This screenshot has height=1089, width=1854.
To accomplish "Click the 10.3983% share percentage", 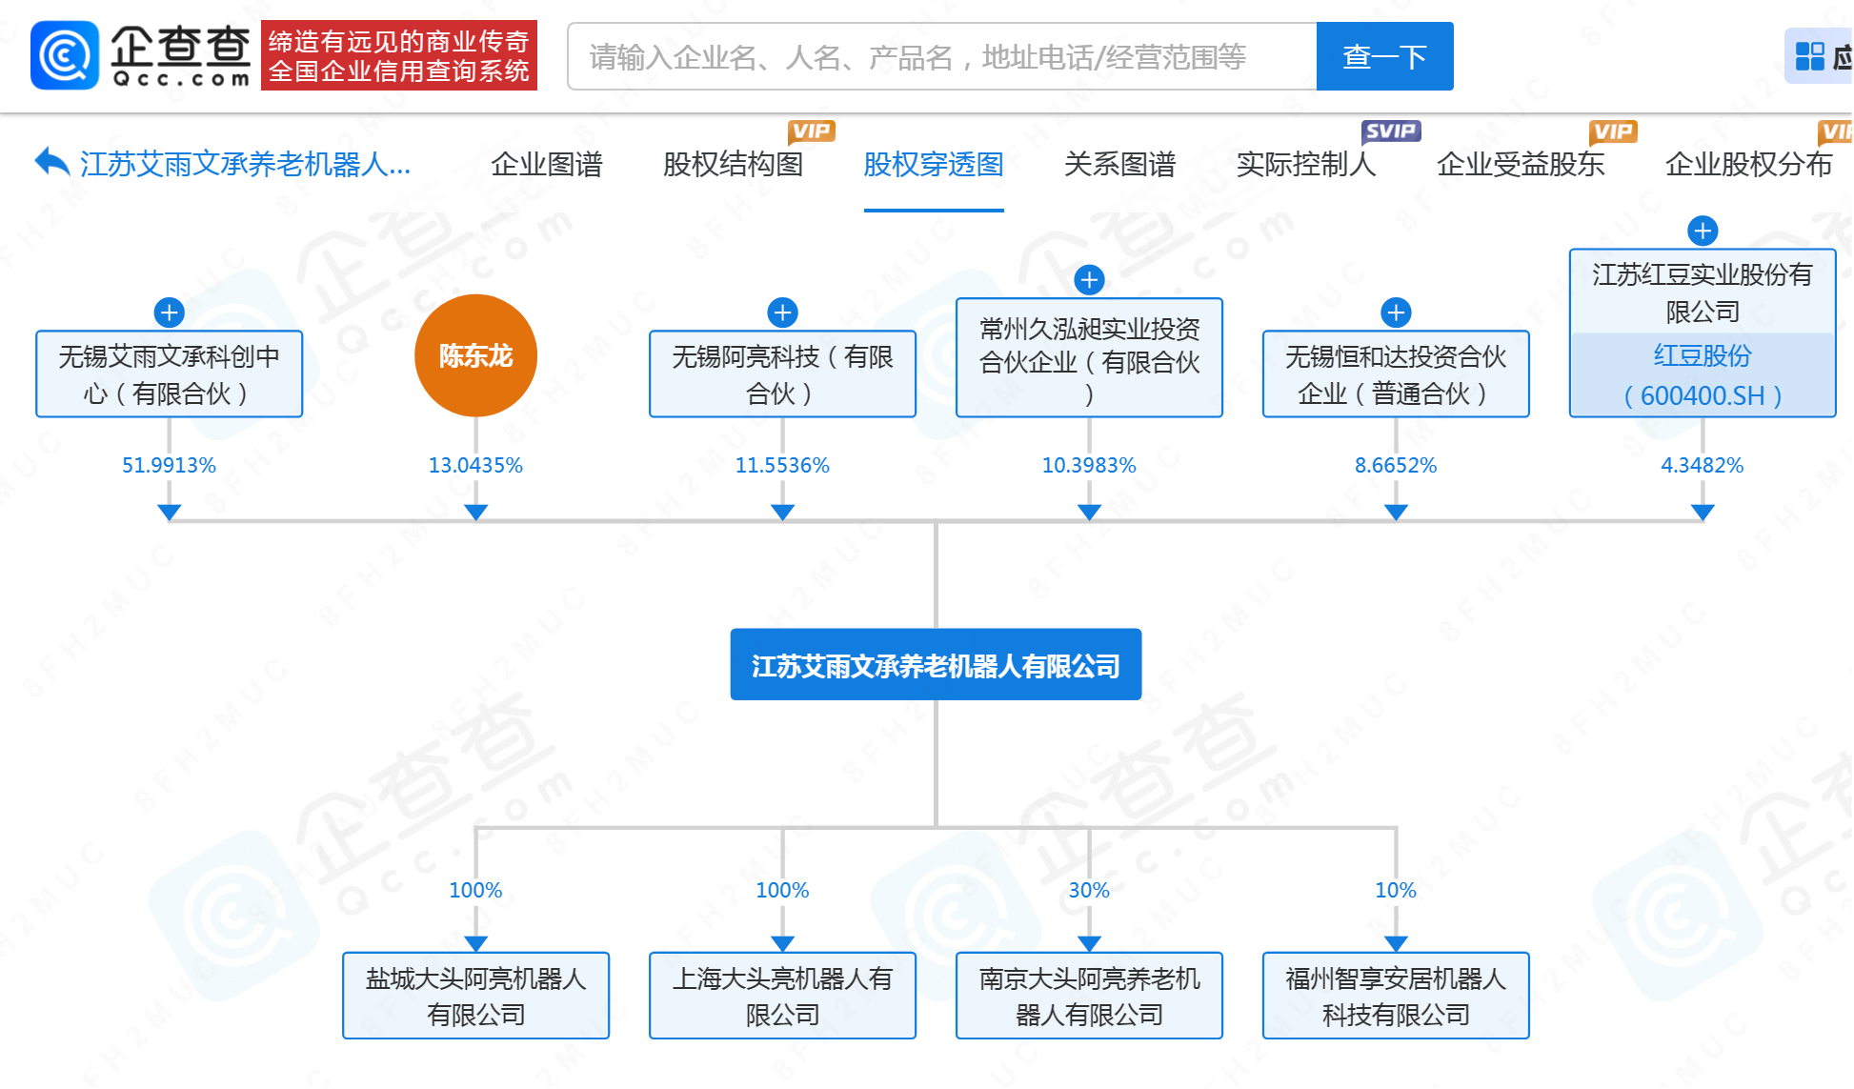I will [x=1089, y=465].
